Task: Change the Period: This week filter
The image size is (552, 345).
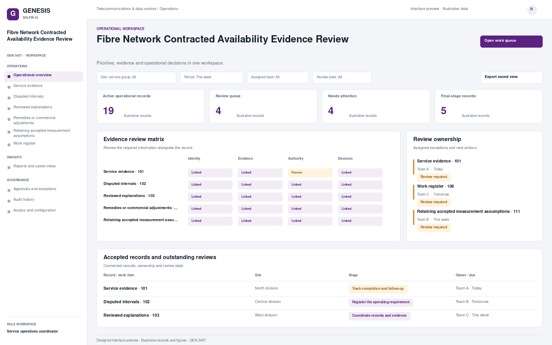Action: tap(211, 78)
